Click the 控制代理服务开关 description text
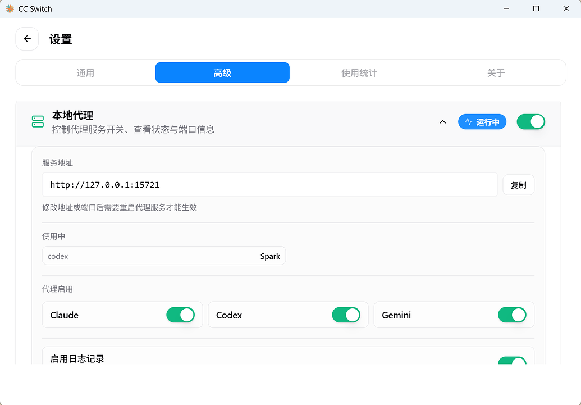This screenshot has width=581, height=405. [x=133, y=129]
